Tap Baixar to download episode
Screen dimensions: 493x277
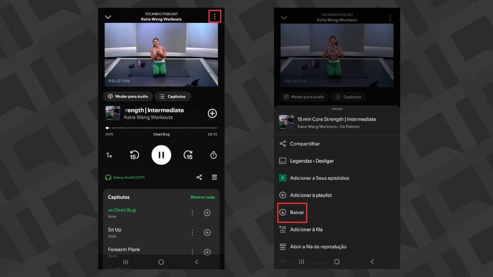pyautogui.click(x=292, y=212)
